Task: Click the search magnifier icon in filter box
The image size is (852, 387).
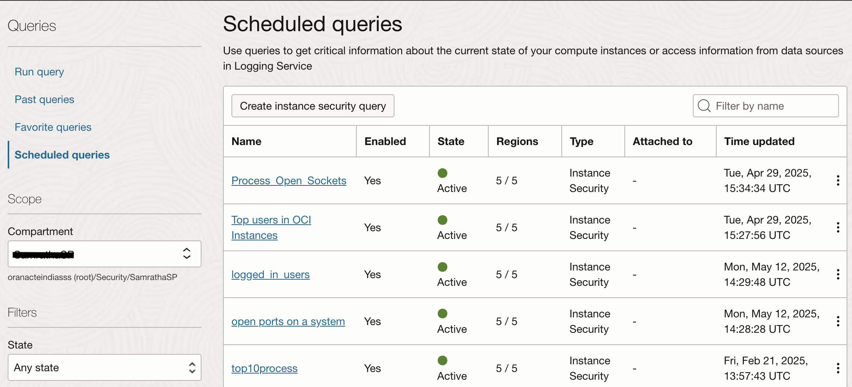Action: pos(704,106)
